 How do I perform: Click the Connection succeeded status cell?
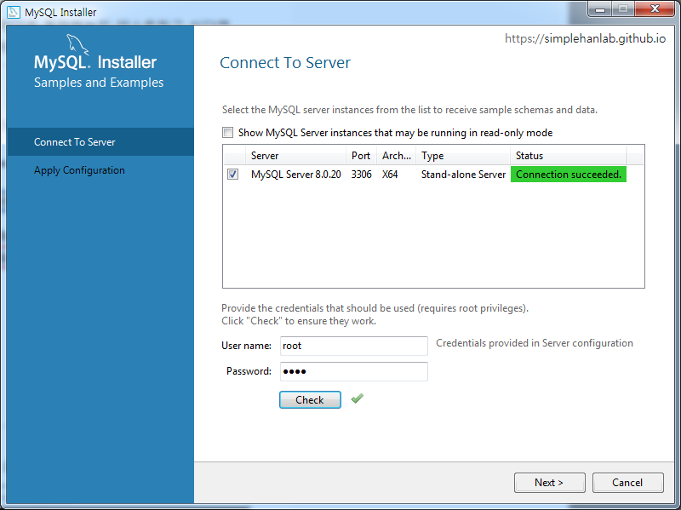569,175
